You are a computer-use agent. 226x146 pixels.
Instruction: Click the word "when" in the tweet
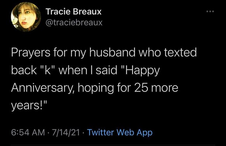click(72, 70)
